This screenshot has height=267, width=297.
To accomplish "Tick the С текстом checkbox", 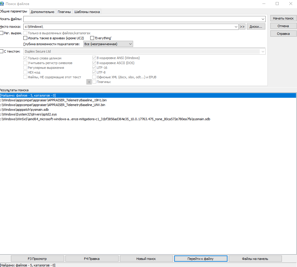I will point(1,51).
